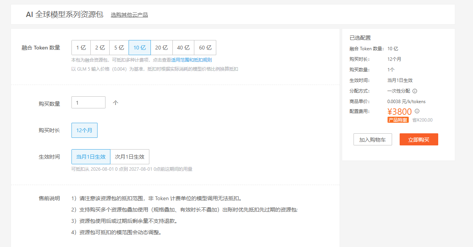Click the 购买数量 input field
Viewport: 473px width, 247px height.
(88, 102)
